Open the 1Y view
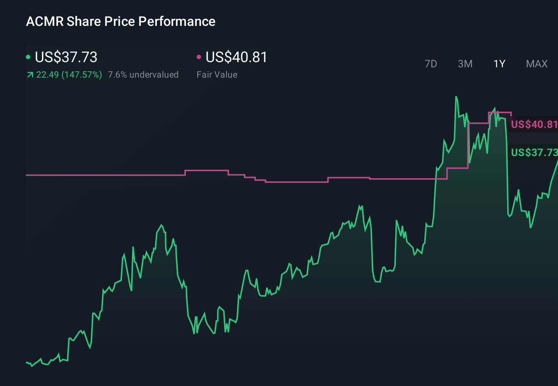This screenshot has width=558, height=386. pyautogui.click(x=499, y=64)
